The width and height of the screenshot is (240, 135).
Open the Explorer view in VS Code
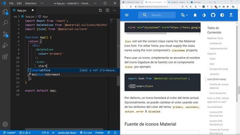tap(5, 12)
